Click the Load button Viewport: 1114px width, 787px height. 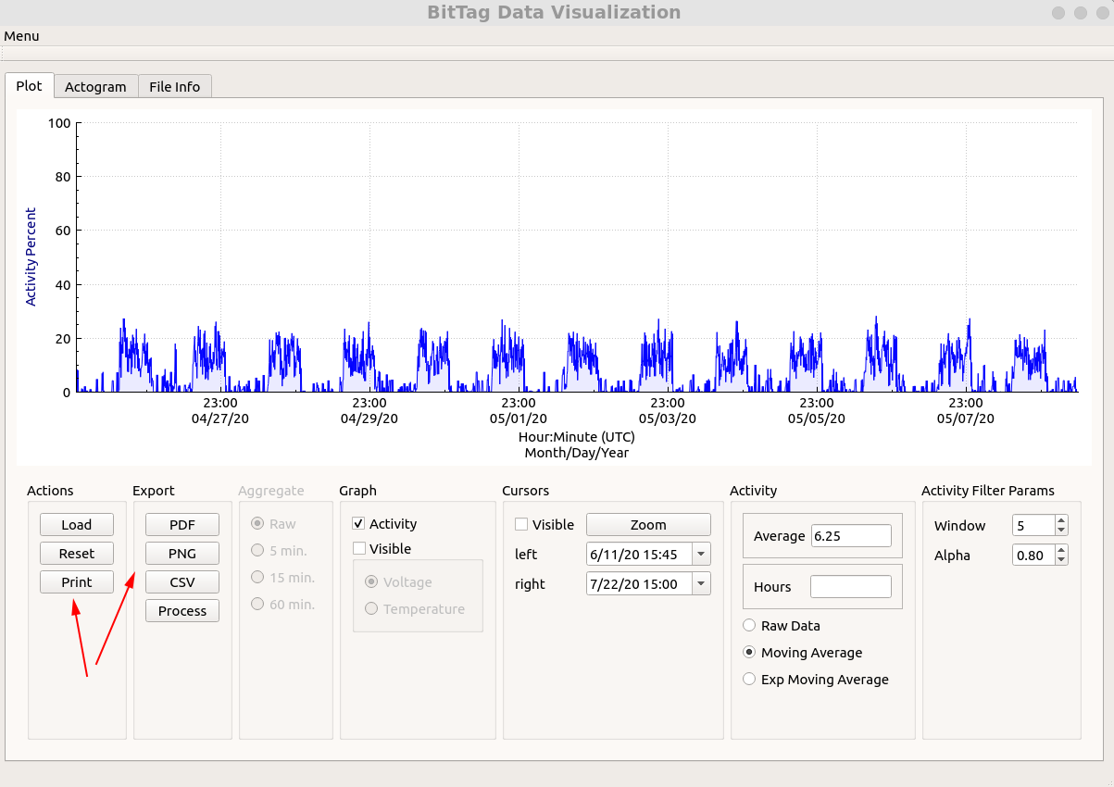point(77,524)
